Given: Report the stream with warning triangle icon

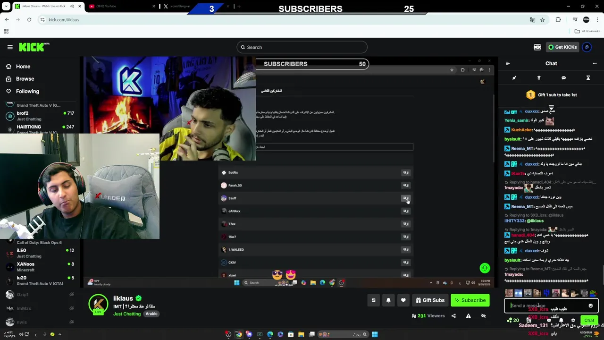Looking at the screenshot, I should tap(468, 316).
